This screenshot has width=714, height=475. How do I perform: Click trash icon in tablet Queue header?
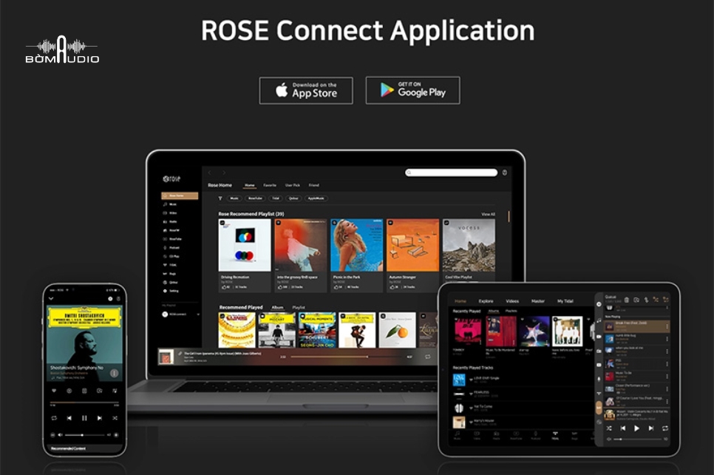click(x=627, y=300)
